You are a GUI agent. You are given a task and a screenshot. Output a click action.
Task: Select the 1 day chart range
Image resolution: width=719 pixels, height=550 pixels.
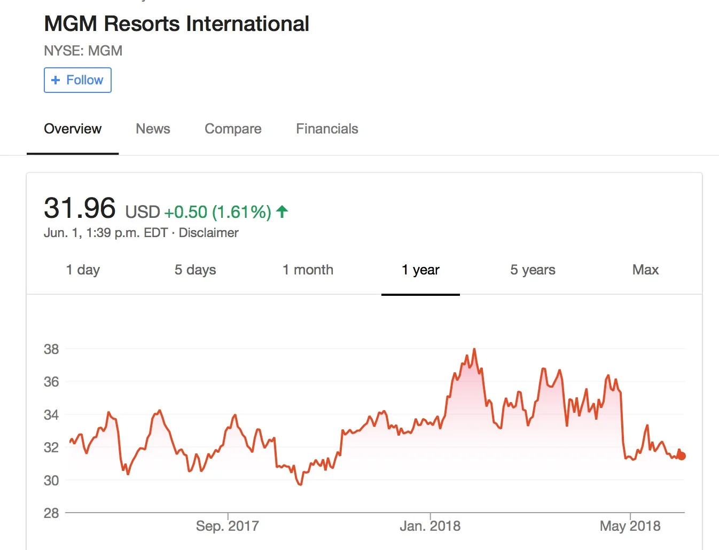[83, 270]
